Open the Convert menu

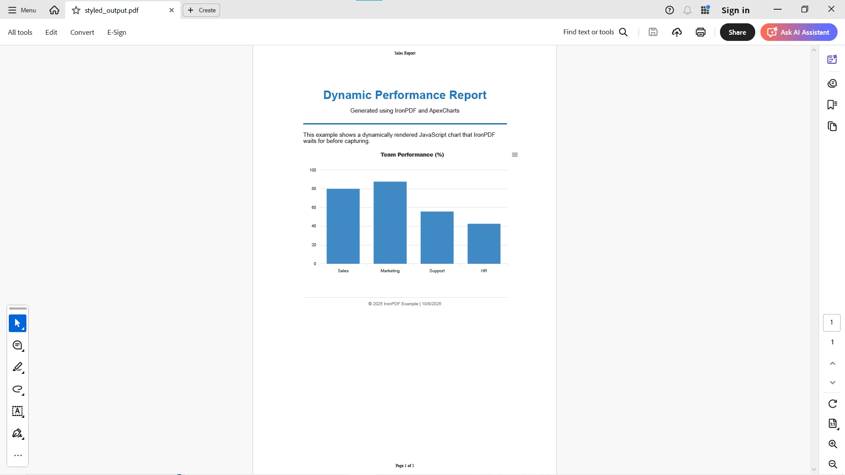82,32
